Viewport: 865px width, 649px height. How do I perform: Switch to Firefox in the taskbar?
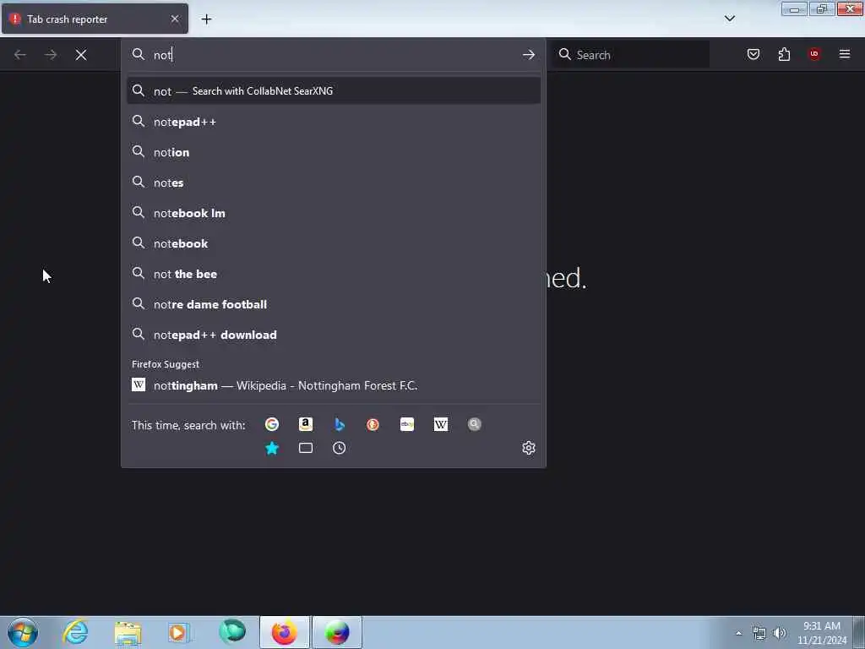[285, 632]
